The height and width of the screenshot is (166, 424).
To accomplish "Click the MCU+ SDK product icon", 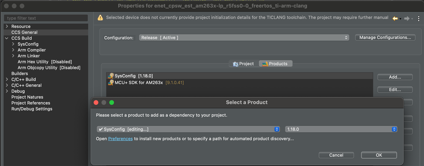I will (111, 83).
